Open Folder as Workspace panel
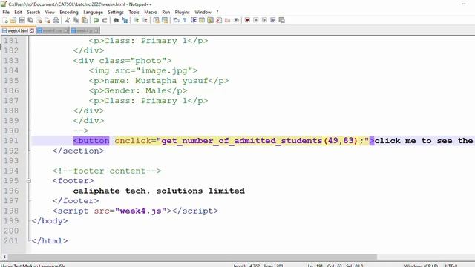Screen dimensions: 475x267 [227, 20]
